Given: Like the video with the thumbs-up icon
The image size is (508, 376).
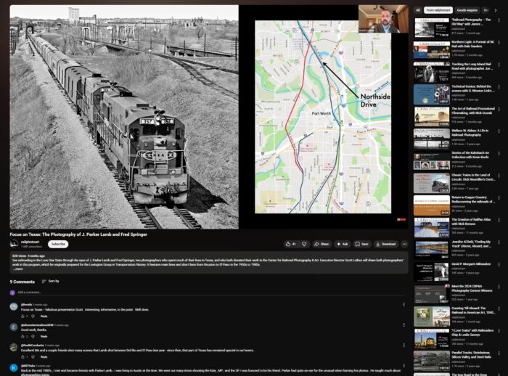Looking at the screenshot, I should pos(290,244).
